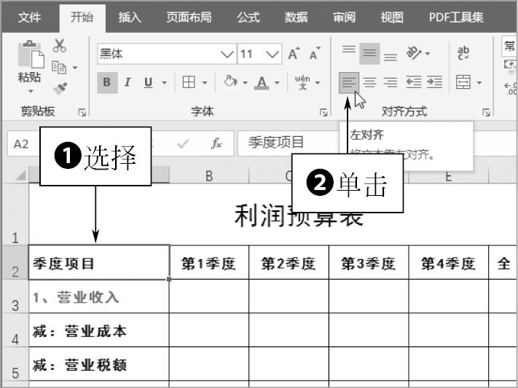Open the 文件 menu tab
The height and width of the screenshot is (388, 518).
point(30,17)
